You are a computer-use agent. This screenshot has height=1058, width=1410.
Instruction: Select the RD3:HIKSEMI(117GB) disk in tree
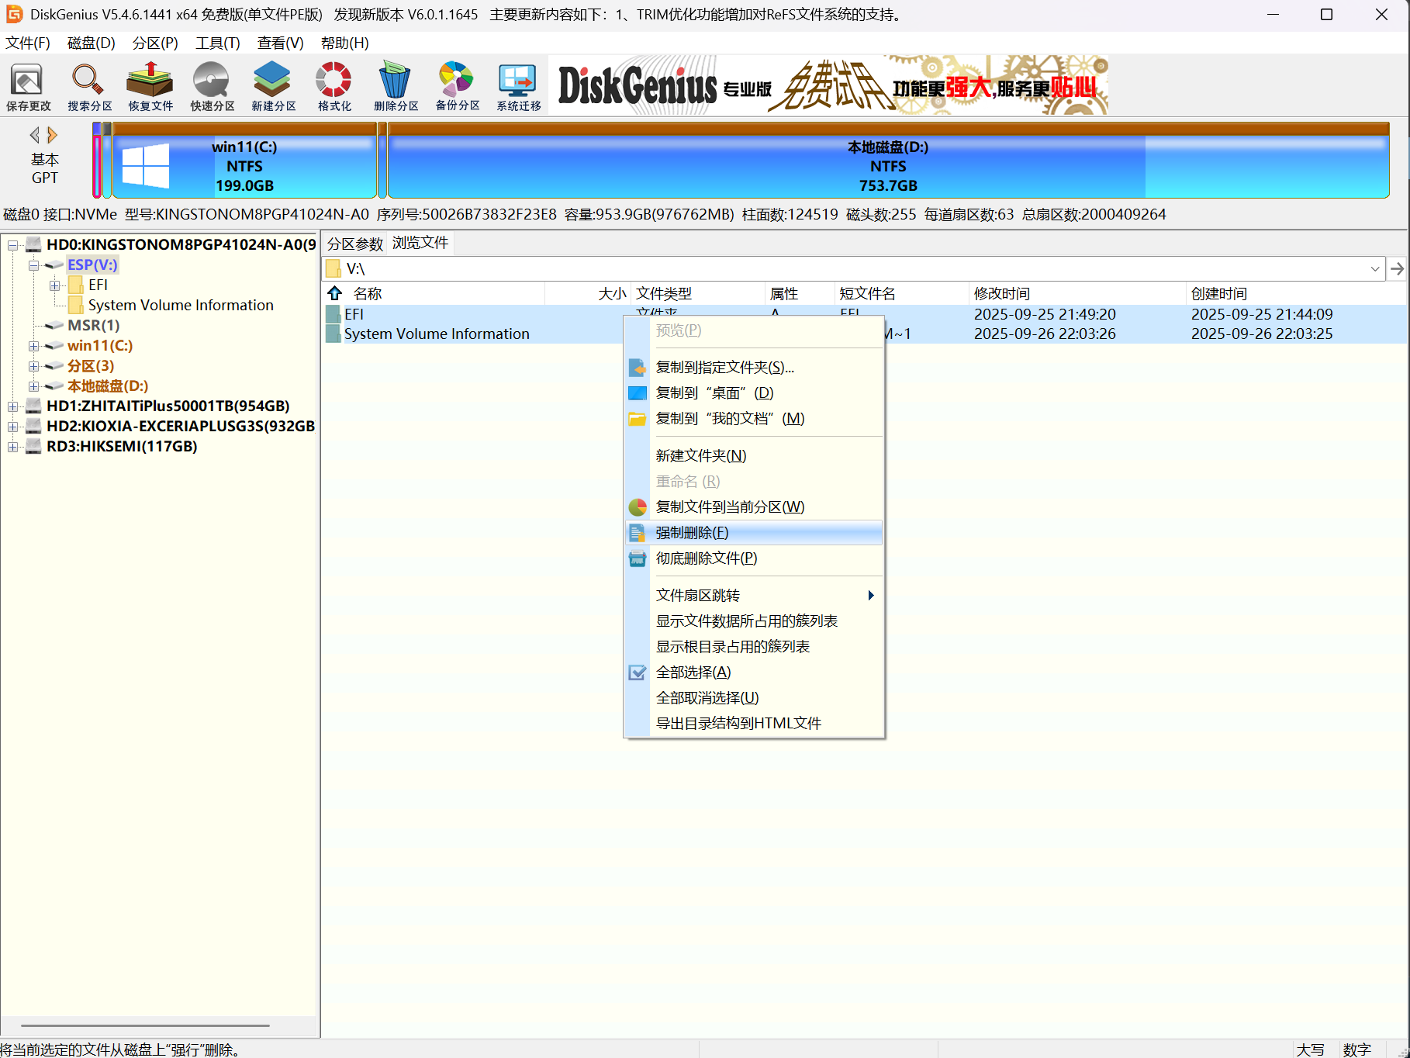[x=122, y=447]
